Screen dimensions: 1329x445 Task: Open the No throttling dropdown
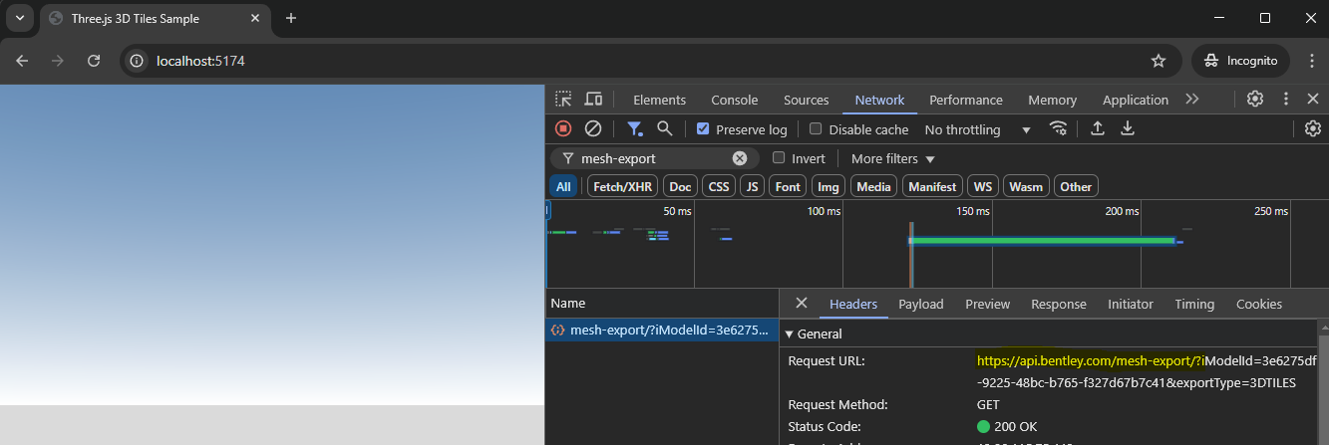pyautogui.click(x=977, y=129)
